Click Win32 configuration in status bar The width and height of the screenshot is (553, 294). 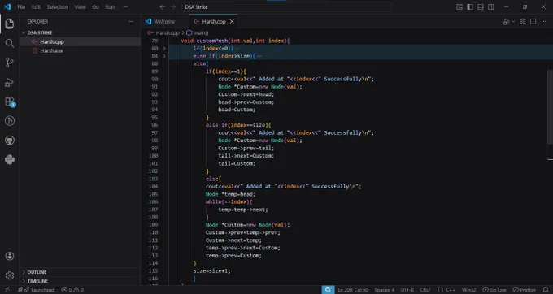[x=468, y=290]
